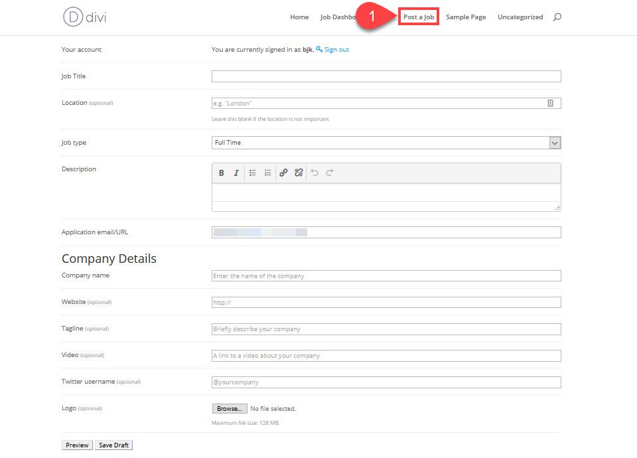
Task: Insert a numbered list in the description
Action: coord(267,173)
